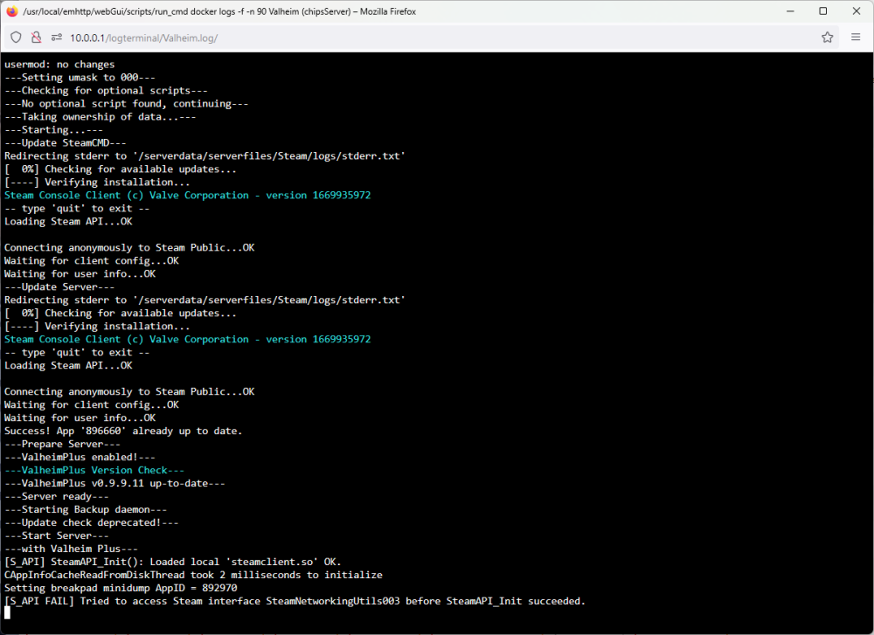874x635 pixels.
Task: Click the address bar URL 10.0.0.1/logterminal/Valheim.log/
Action: (144, 38)
